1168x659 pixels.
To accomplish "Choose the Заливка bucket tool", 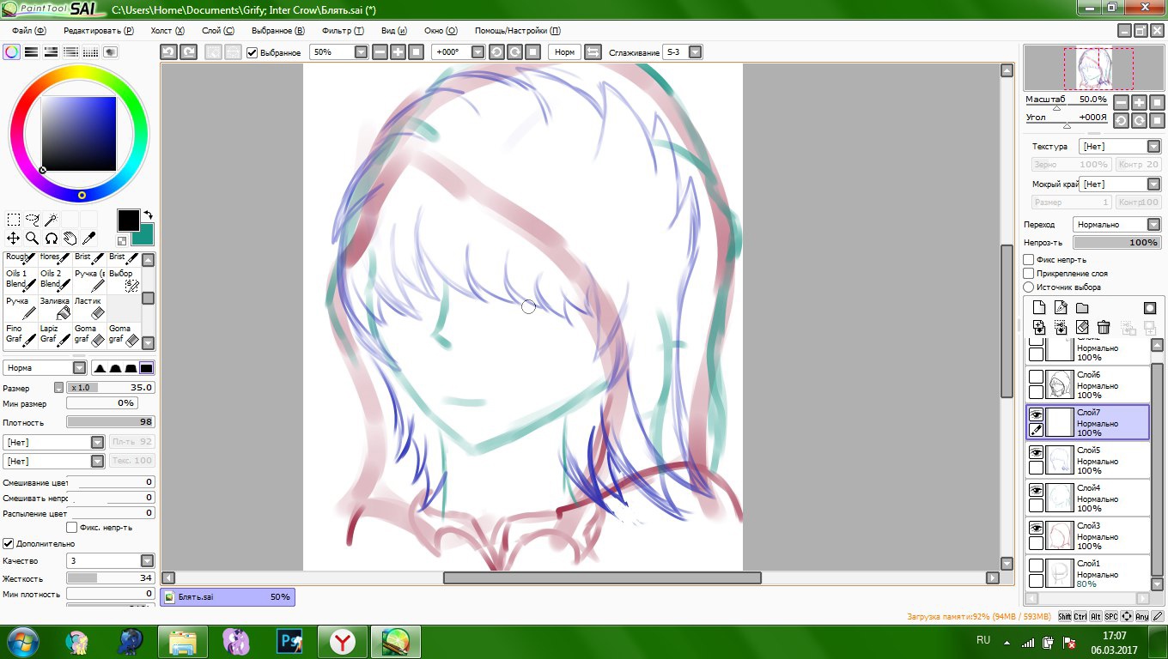I will pyautogui.click(x=55, y=307).
